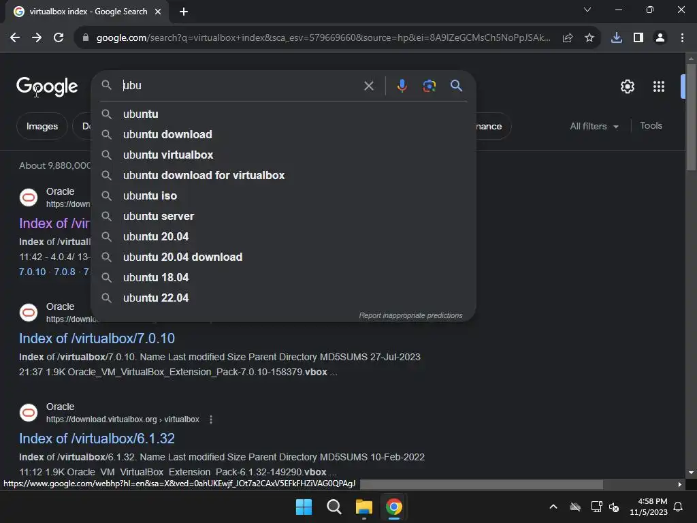Viewport: 697px width, 523px height.
Task: Select suggestion 'ubuntu server'
Action: point(283,216)
